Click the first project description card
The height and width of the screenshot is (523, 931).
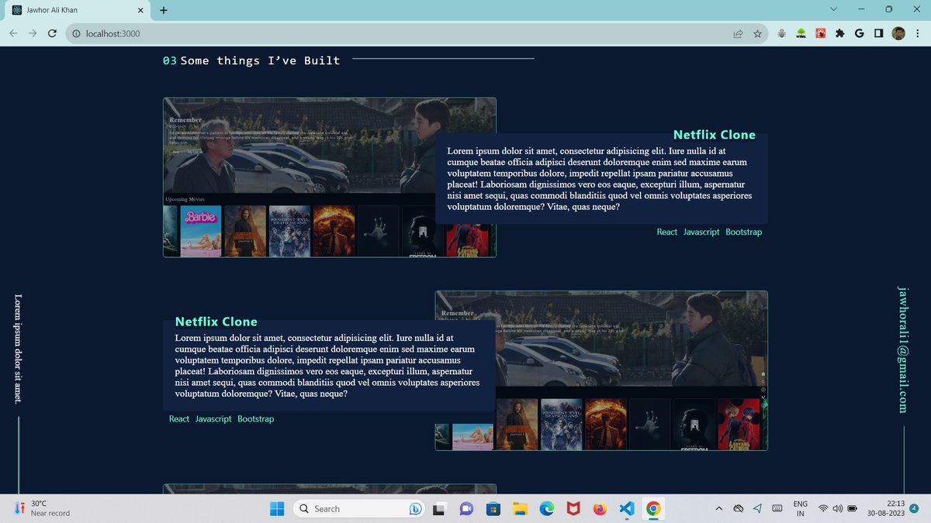coord(601,179)
